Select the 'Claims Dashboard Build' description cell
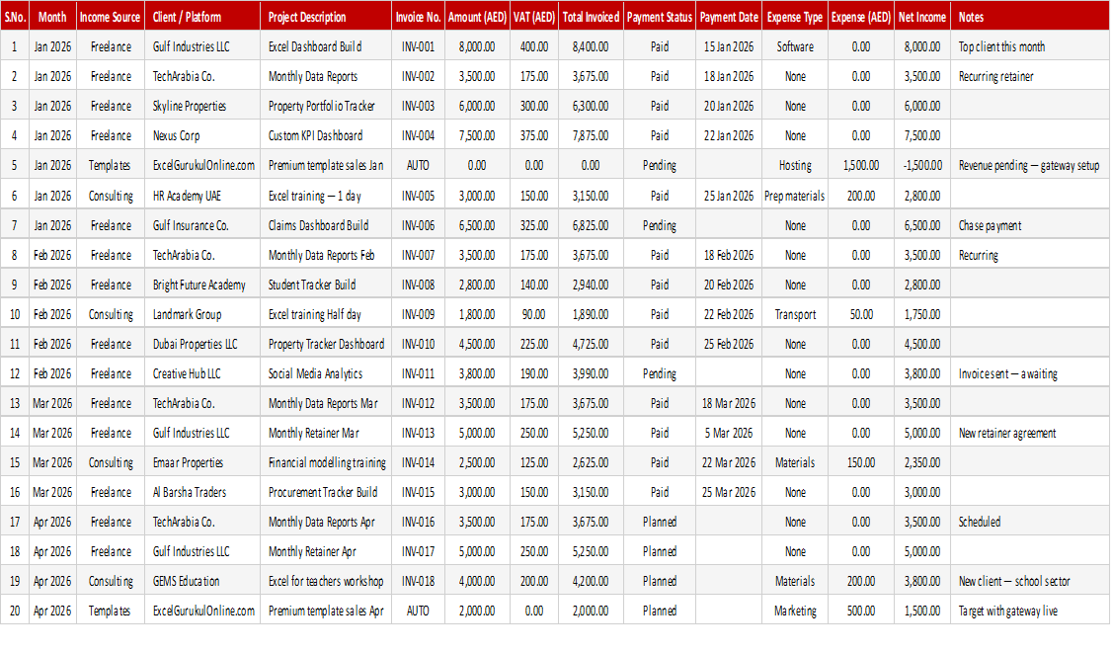Screen dimensions: 1111x653 point(325,225)
